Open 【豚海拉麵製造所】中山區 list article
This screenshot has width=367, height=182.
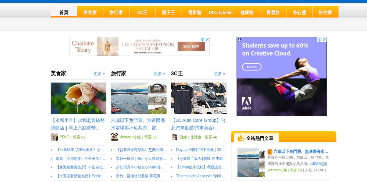[x=81, y=167]
